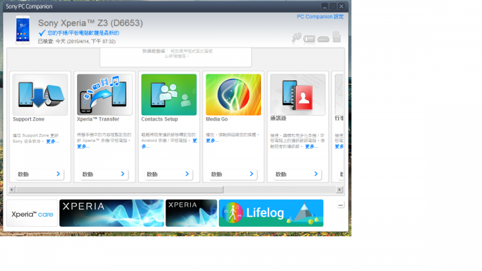Click the Media Go title text
The image size is (482, 271).
(217, 119)
